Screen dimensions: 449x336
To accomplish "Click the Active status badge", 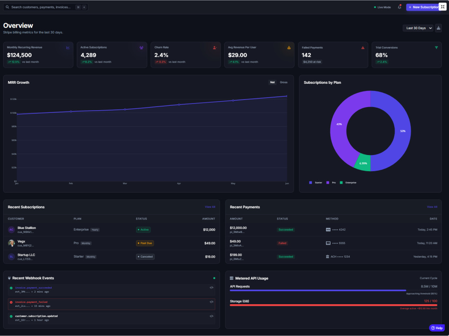I will click(x=144, y=230).
